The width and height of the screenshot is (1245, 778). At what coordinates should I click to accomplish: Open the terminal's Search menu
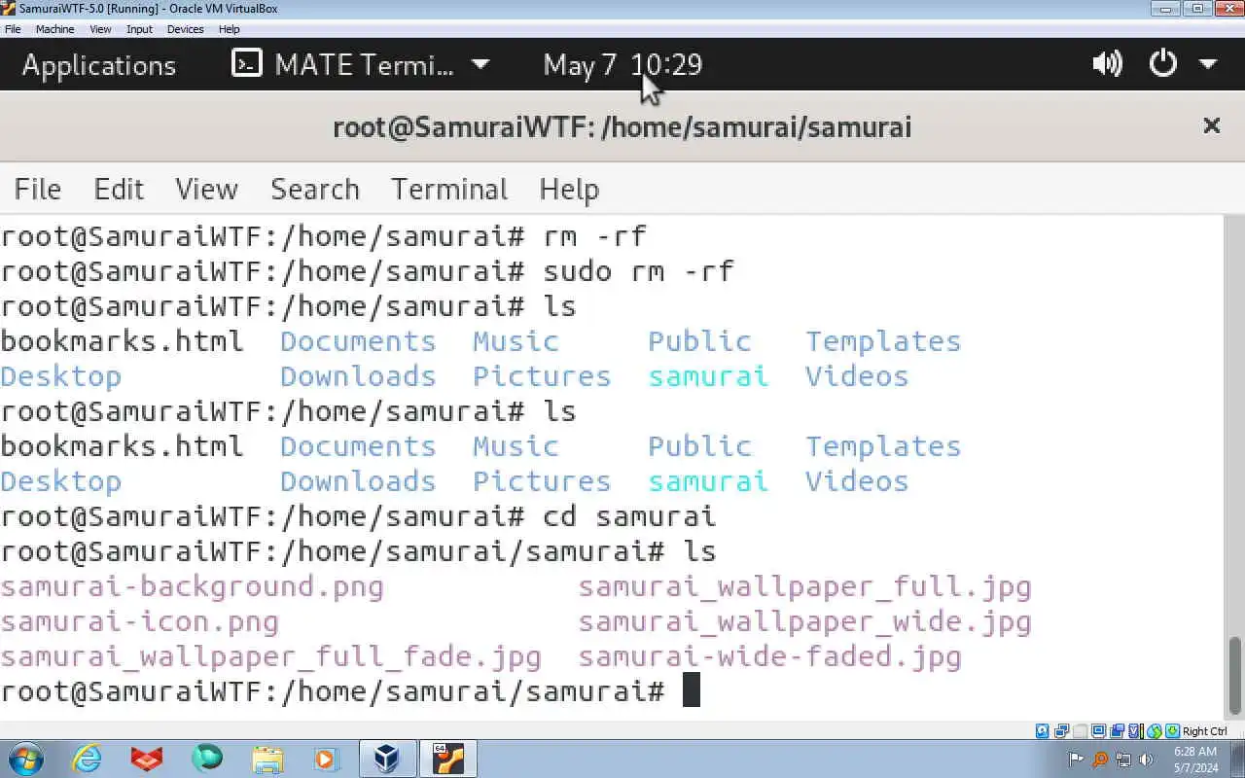point(315,189)
